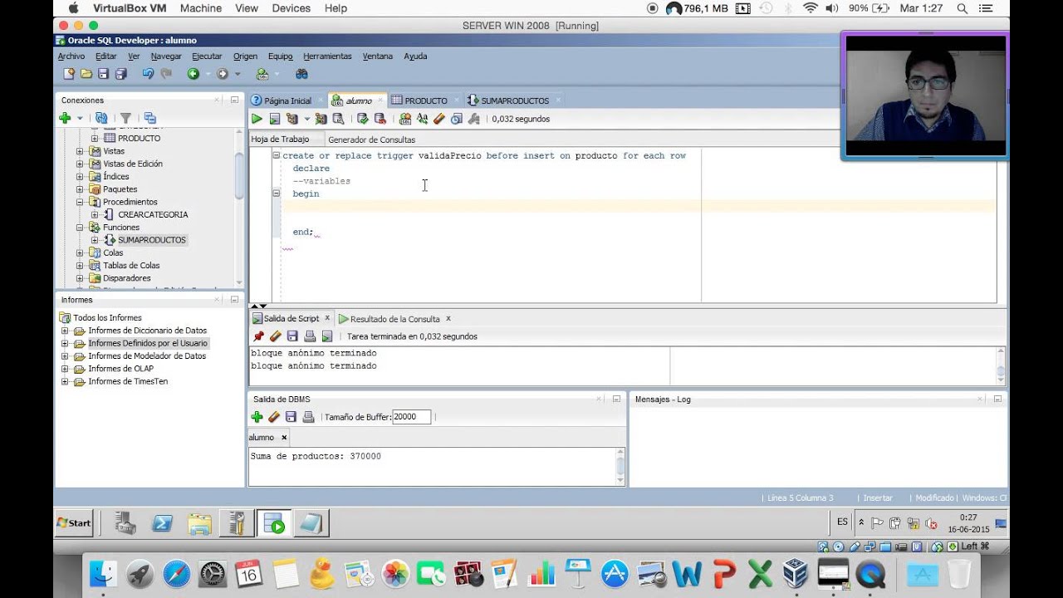Click the green Back navigation icon
The width and height of the screenshot is (1063, 598).
coord(193,74)
